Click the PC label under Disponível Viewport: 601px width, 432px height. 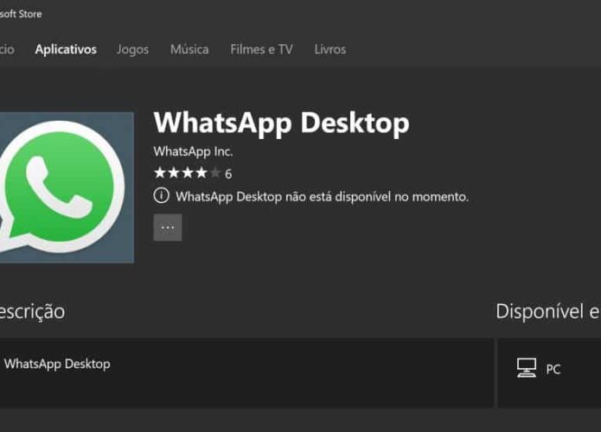[553, 369]
